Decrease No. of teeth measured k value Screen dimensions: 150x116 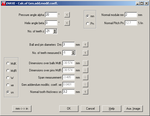tap(73, 54)
